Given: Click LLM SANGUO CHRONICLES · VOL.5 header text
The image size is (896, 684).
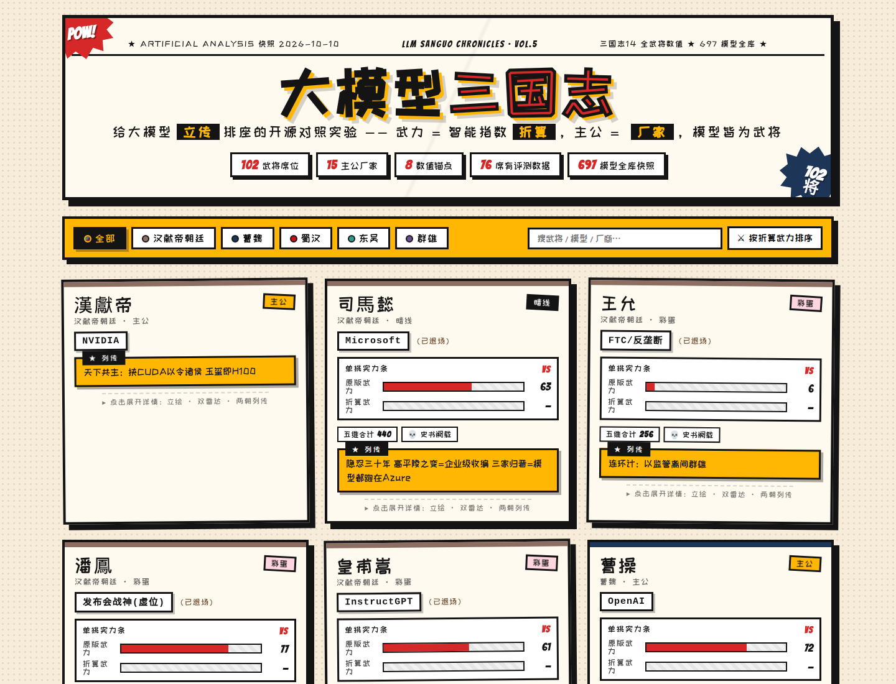Looking at the screenshot, I should (x=470, y=44).
